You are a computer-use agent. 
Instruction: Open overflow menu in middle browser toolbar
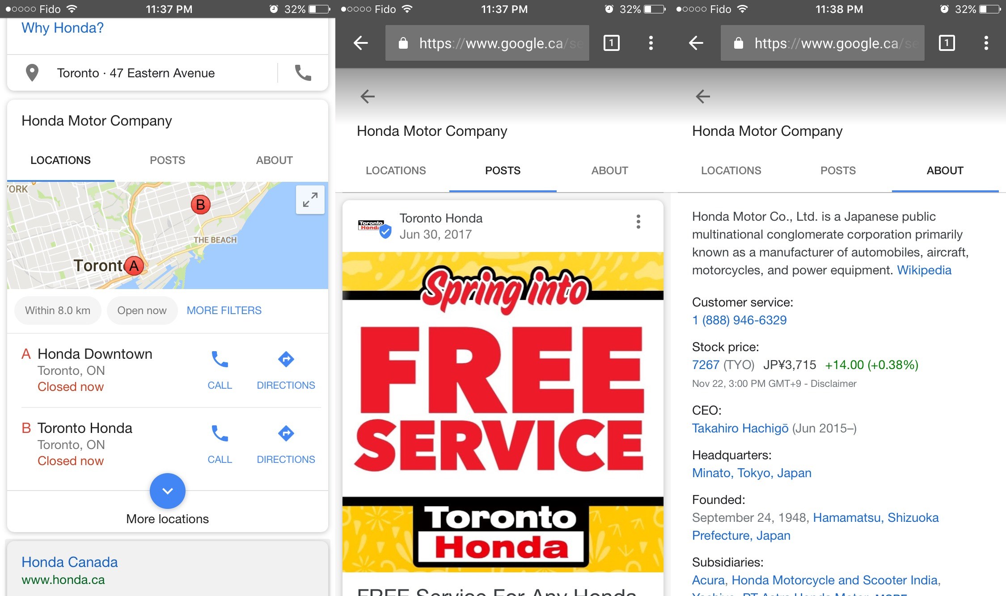(651, 43)
